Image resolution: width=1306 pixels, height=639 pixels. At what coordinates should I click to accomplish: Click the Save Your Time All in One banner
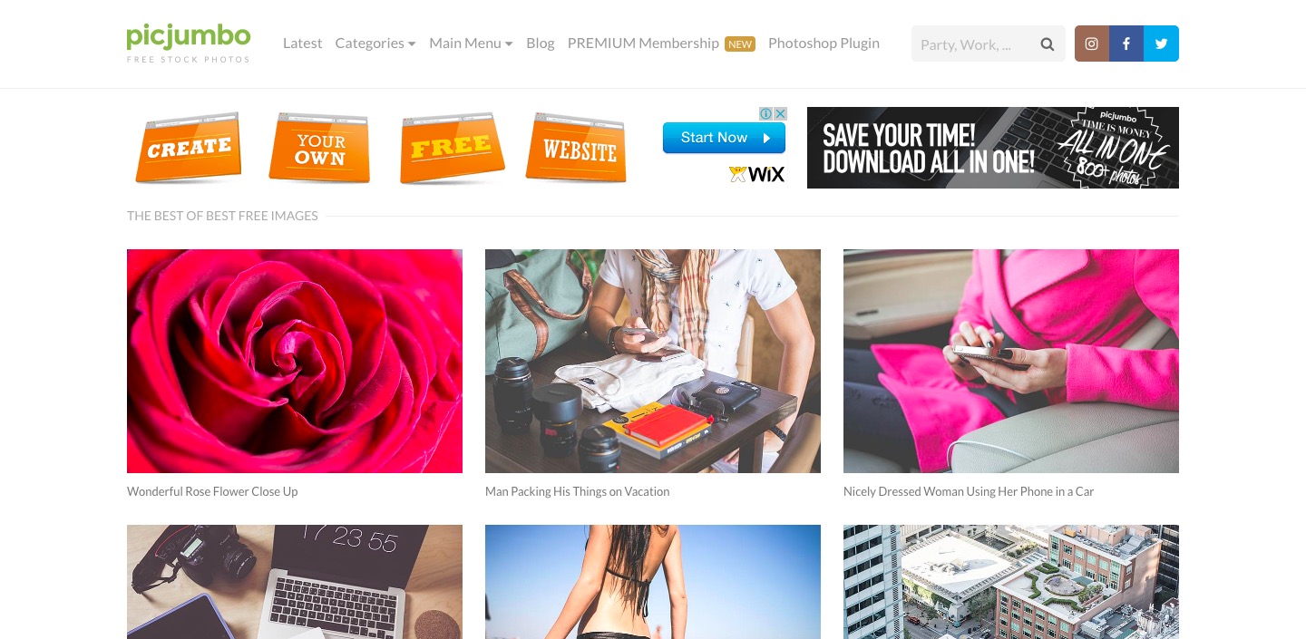993,148
